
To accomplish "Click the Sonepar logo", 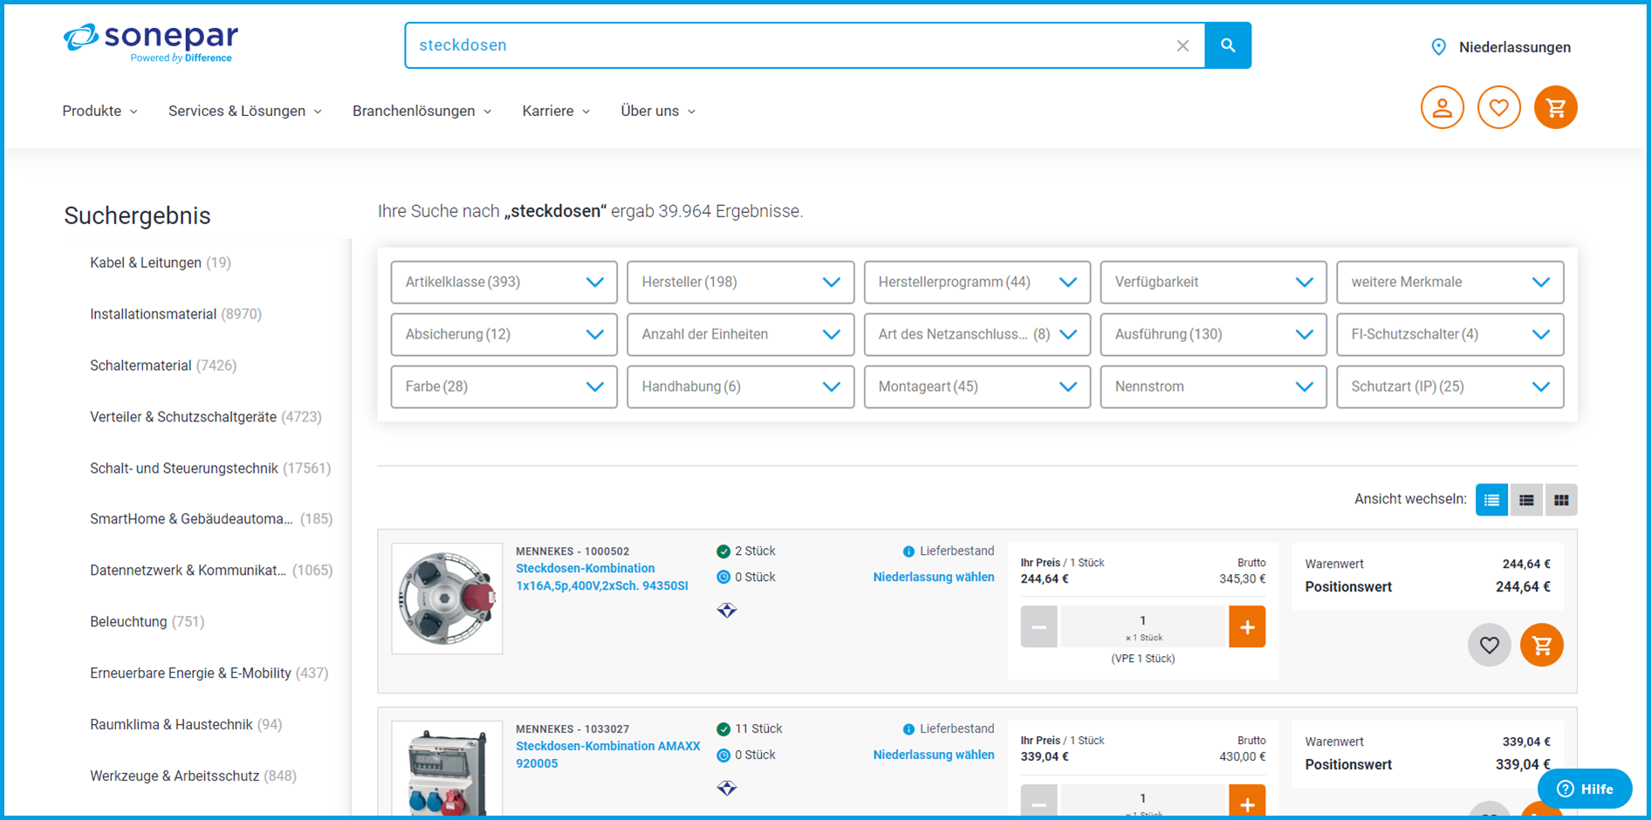I will tap(150, 43).
